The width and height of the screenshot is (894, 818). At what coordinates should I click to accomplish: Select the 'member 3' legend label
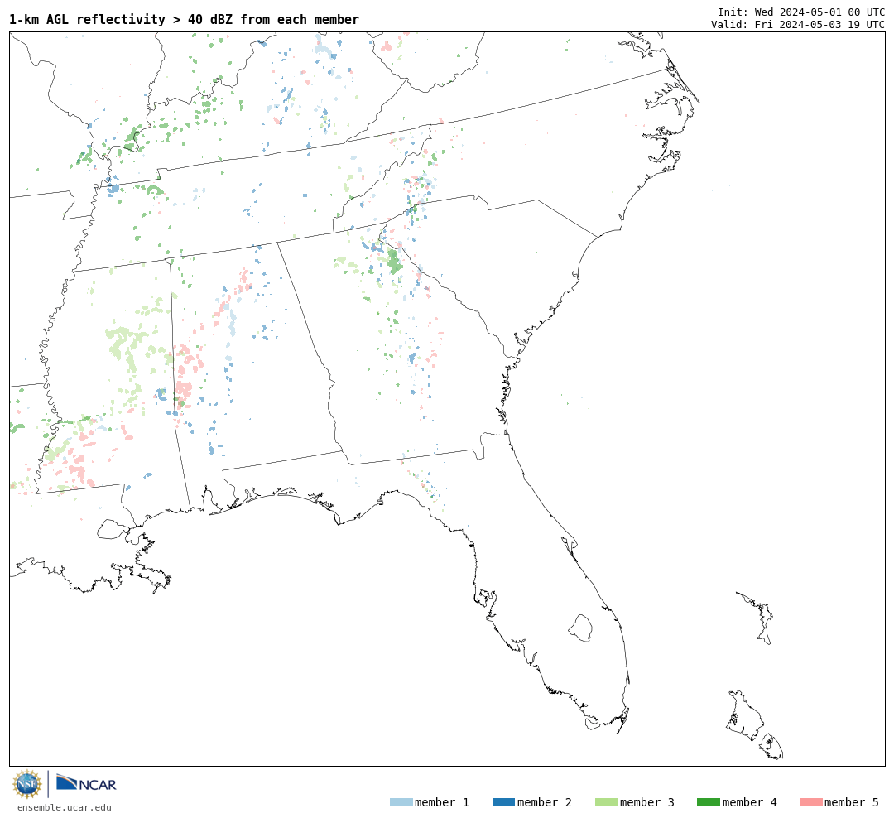click(x=647, y=802)
